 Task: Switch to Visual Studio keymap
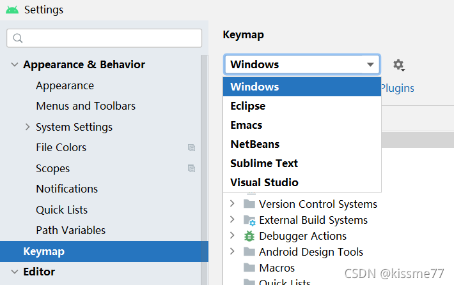(x=302, y=182)
